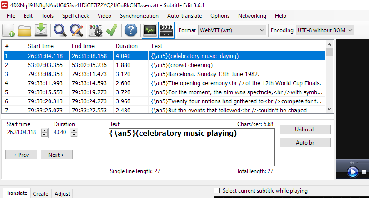Toggle video player display icon

point(166,30)
